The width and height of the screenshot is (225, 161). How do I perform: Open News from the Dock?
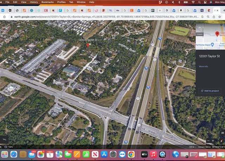pos(95,155)
